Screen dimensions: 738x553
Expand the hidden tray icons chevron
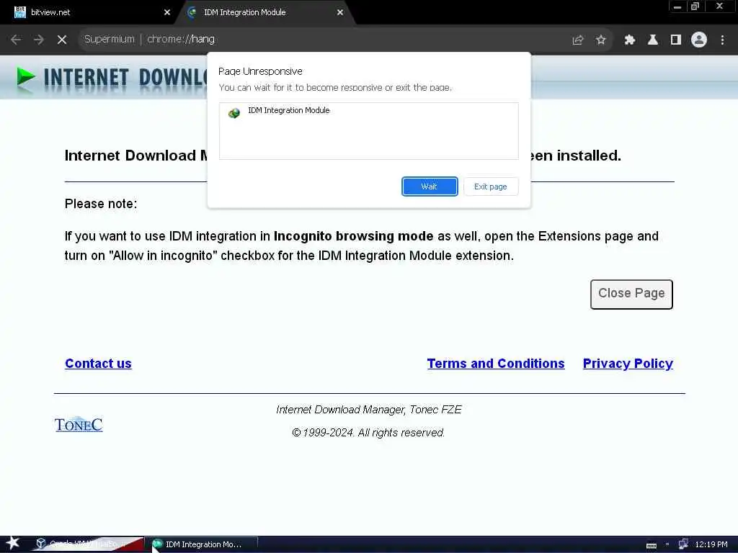point(667,544)
